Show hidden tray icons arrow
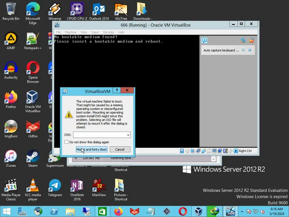 point(242,211)
